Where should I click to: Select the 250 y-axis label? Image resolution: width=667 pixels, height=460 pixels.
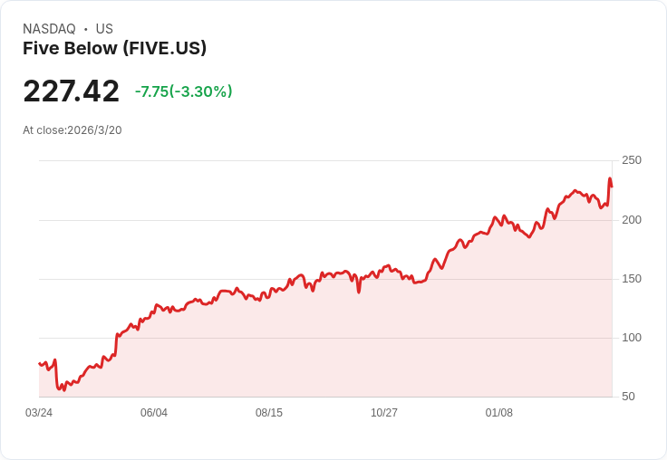[632, 160]
